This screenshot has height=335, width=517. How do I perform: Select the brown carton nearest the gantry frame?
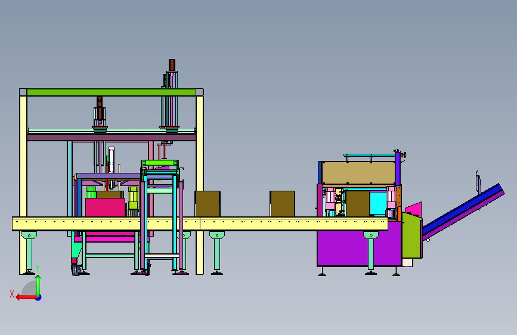click(x=208, y=204)
